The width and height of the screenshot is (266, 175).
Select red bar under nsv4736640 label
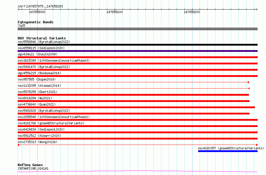pos(136,107)
